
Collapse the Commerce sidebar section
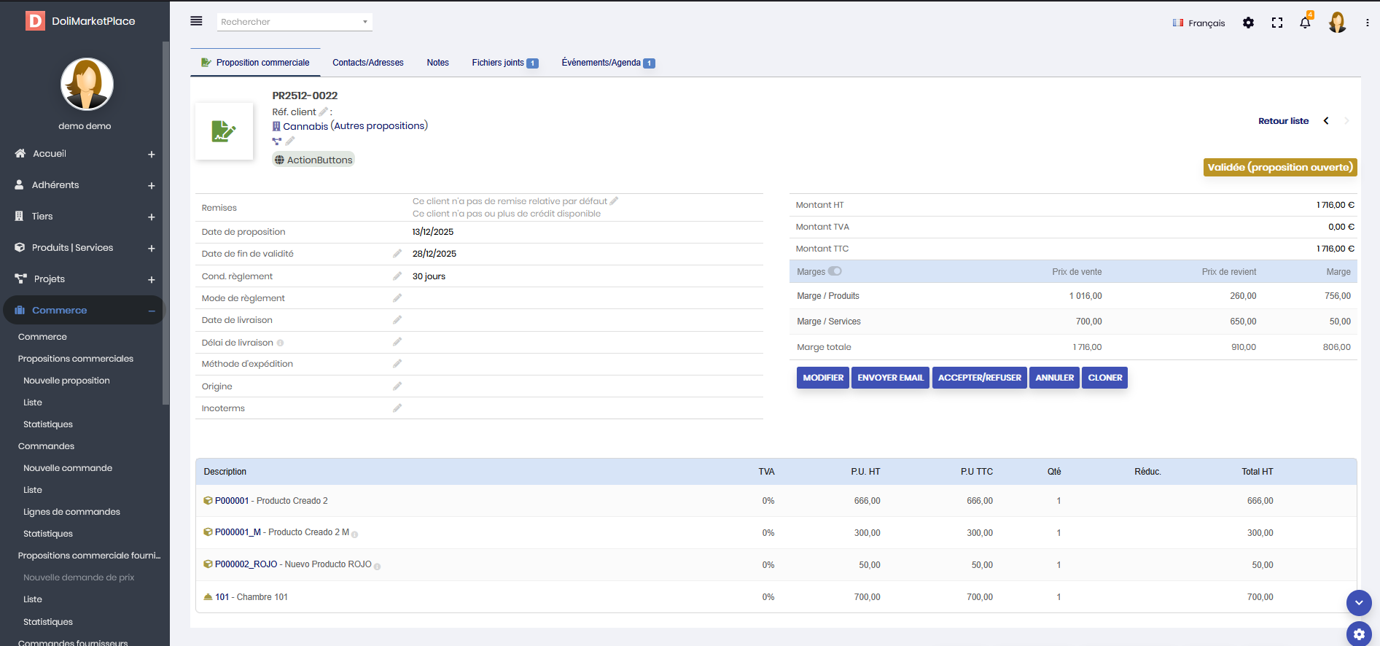pyautogui.click(x=151, y=311)
